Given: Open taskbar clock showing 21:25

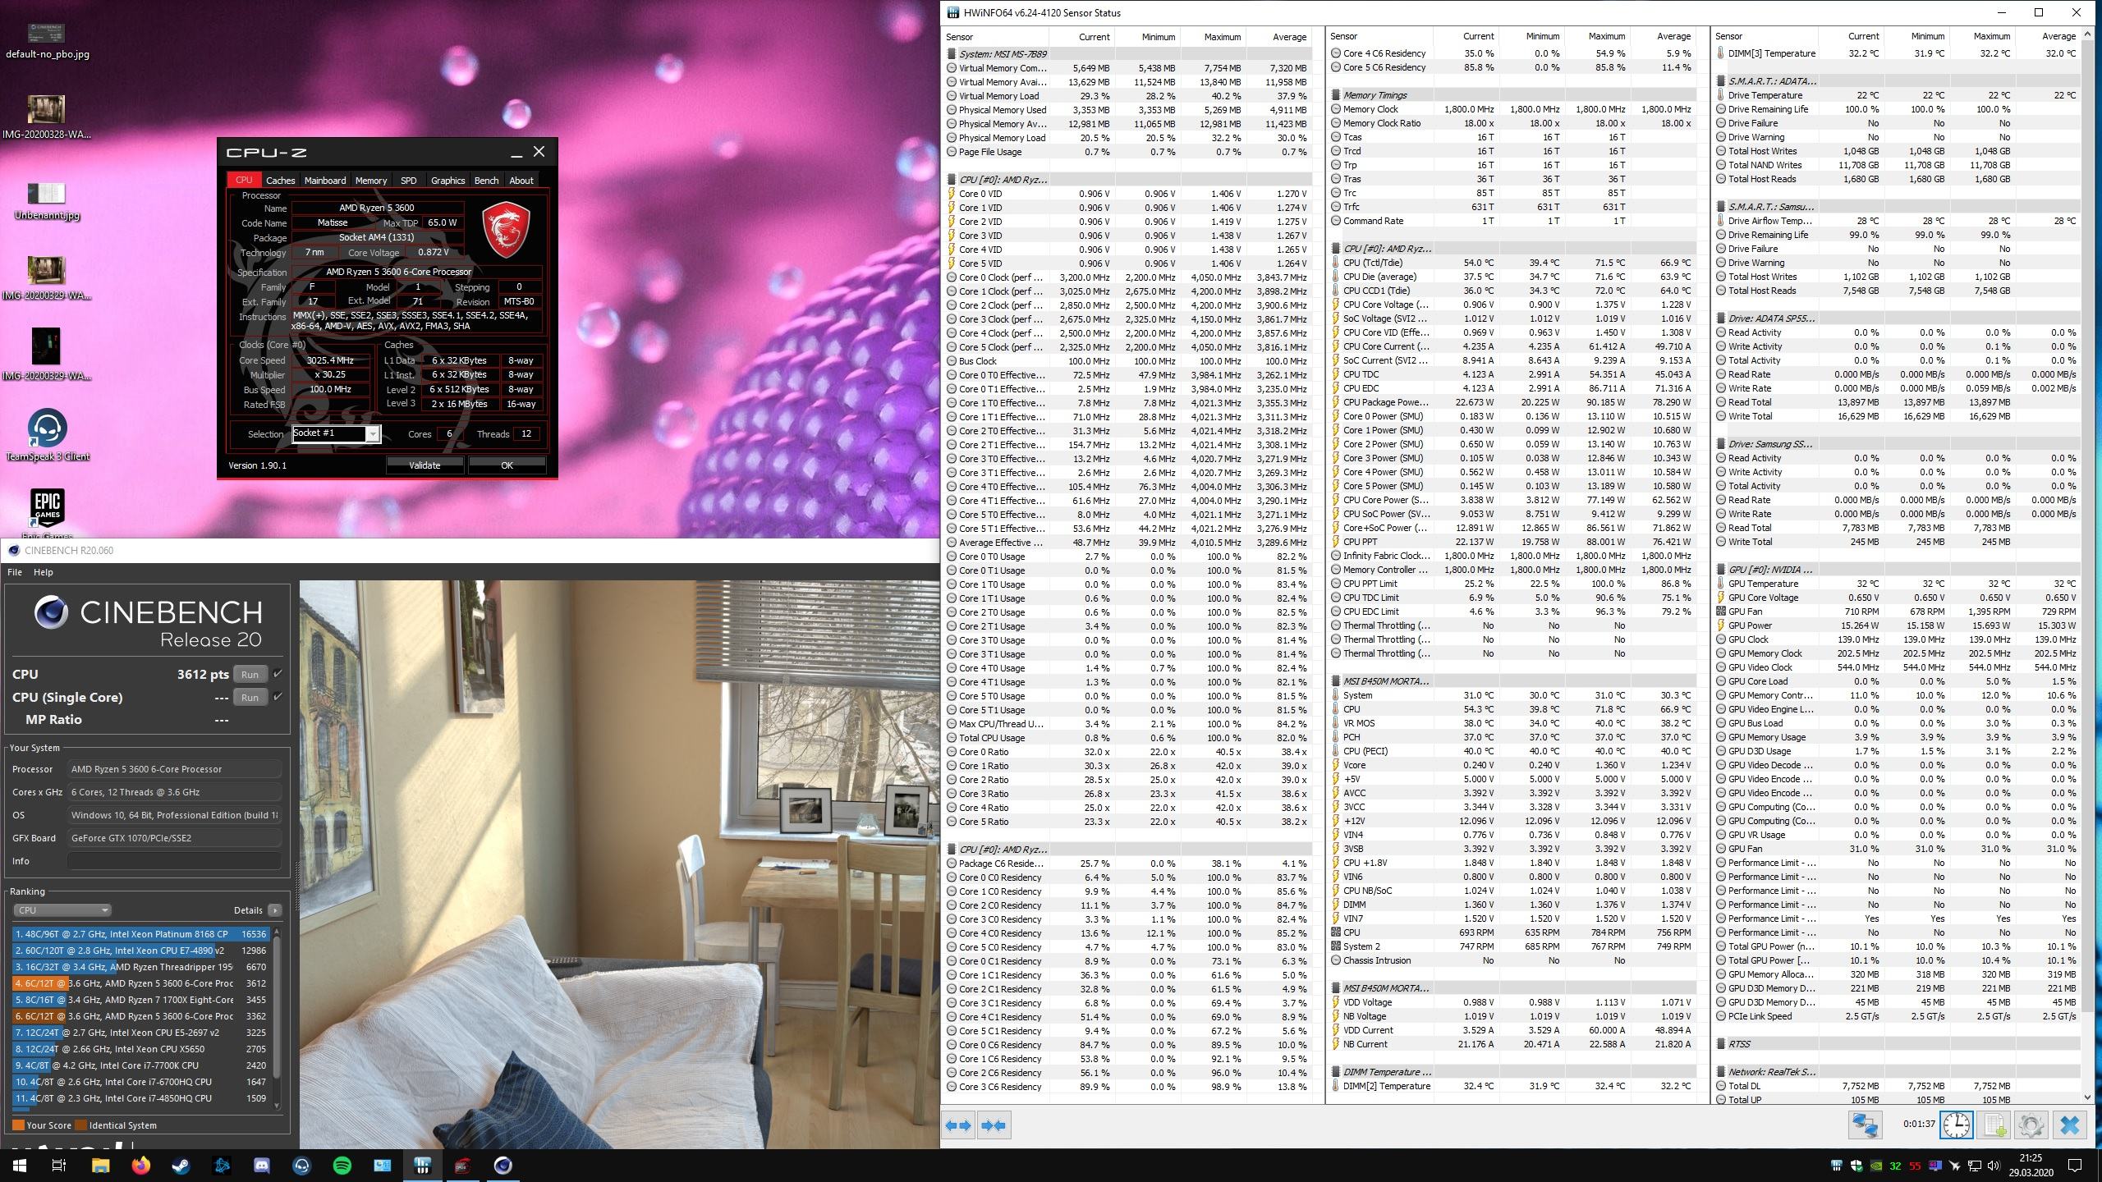Looking at the screenshot, I should pos(2031,1166).
